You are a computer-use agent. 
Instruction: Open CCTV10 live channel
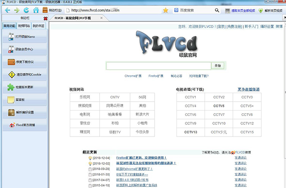tap(219, 124)
